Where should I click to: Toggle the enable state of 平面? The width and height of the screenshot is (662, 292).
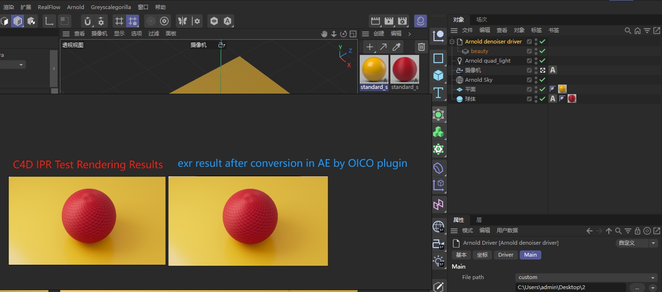click(x=542, y=89)
